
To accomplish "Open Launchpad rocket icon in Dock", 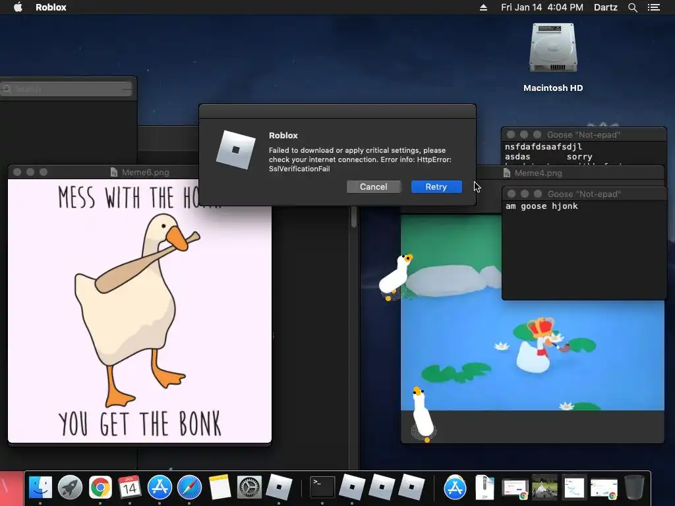I will point(70,488).
